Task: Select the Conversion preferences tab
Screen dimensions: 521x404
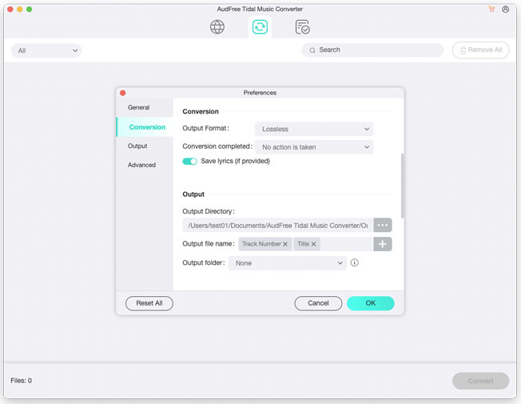Action: (x=145, y=127)
